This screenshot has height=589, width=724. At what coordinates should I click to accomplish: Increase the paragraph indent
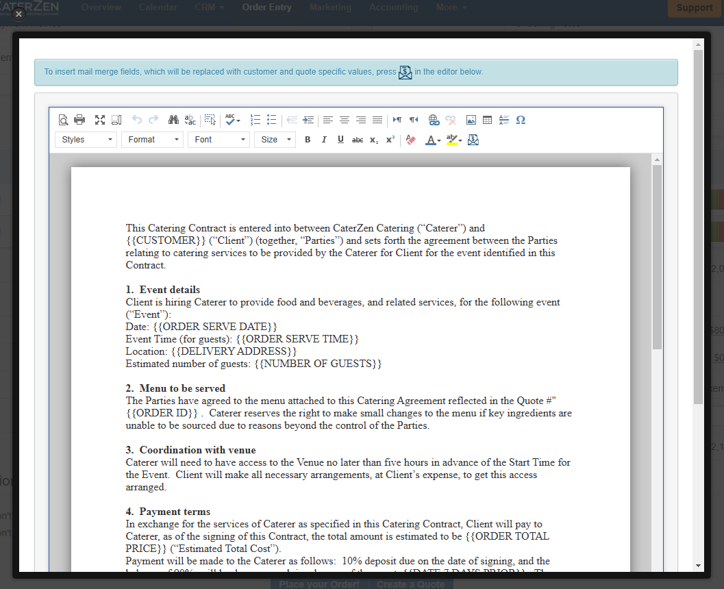[x=308, y=120]
